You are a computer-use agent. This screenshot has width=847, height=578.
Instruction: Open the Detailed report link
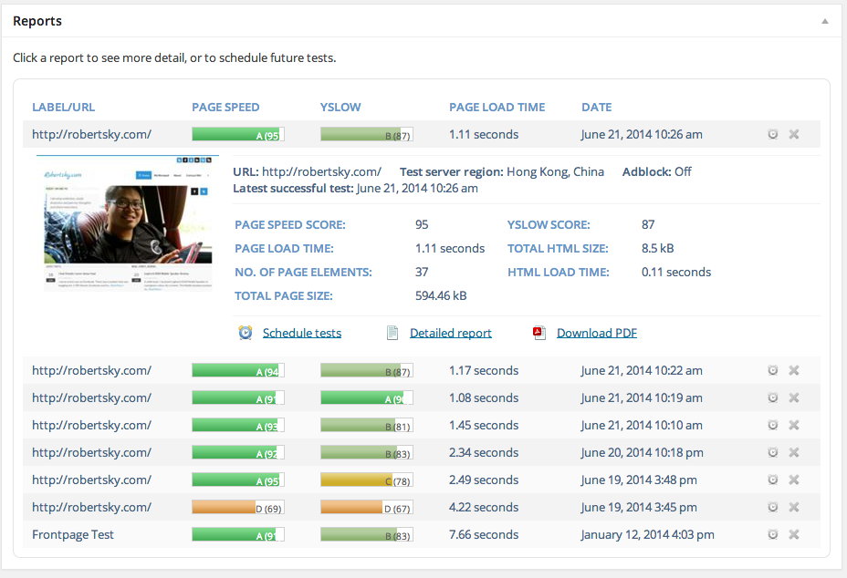[451, 333]
